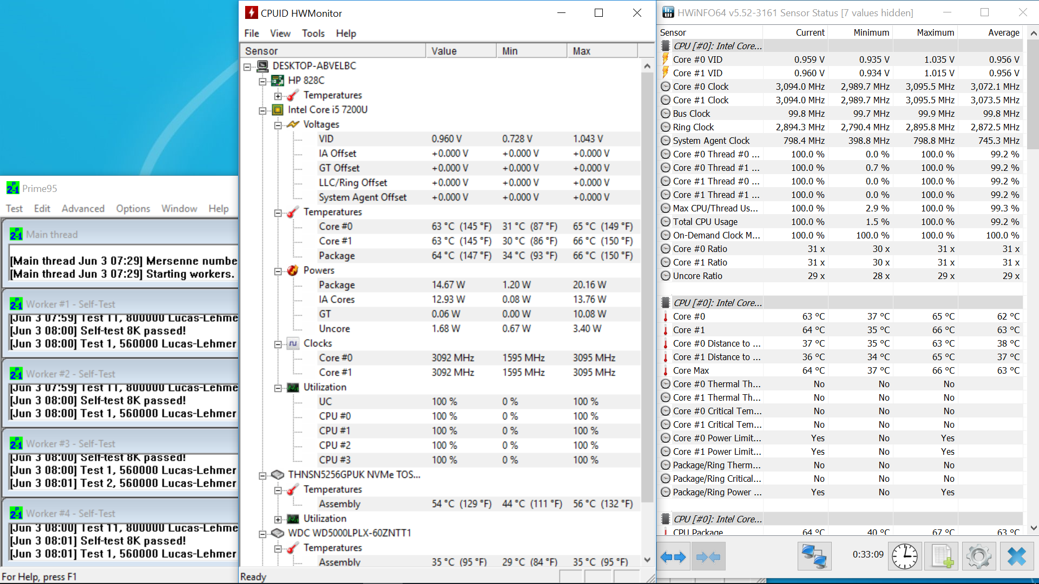Open Prime95 Test menu
1039x584 pixels.
(x=14, y=209)
